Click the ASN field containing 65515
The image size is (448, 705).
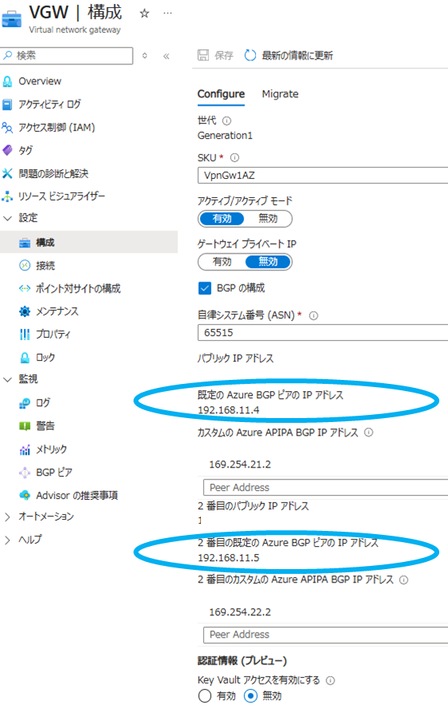(x=322, y=333)
